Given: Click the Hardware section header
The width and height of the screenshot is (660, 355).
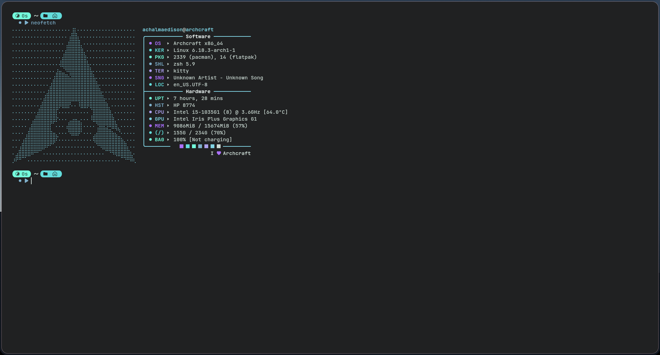Looking at the screenshot, I should click(198, 91).
